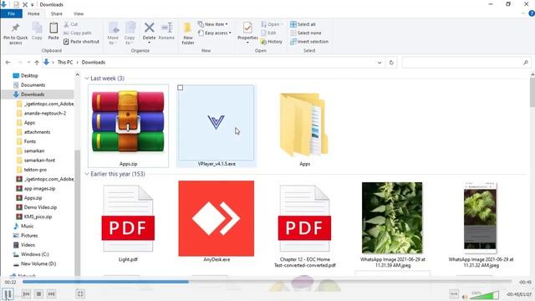Switch to the Share tab
Image resolution: width=535 pixels, height=301 pixels.
point(56,13)
